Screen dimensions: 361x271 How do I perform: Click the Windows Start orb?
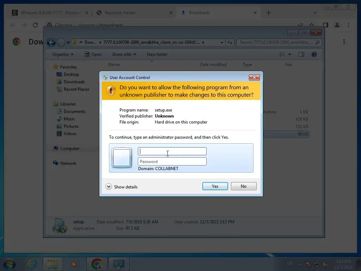[x=9, y=264]
